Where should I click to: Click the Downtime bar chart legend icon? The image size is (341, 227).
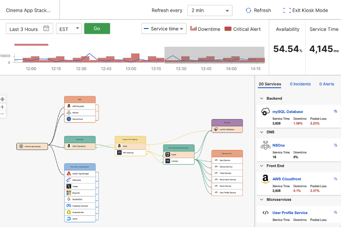193,29
